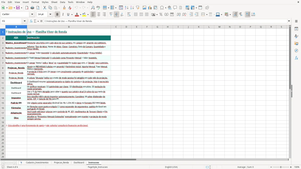Click the Font Color red swatch
Image resolution: width=301 pixels, height=169 pixels.
(77, 15)
